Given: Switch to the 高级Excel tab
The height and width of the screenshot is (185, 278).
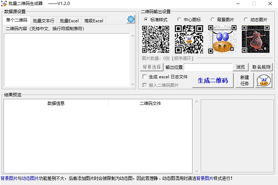Looking at the screenshot, I should pyautogui.click(x=94, y=21).
